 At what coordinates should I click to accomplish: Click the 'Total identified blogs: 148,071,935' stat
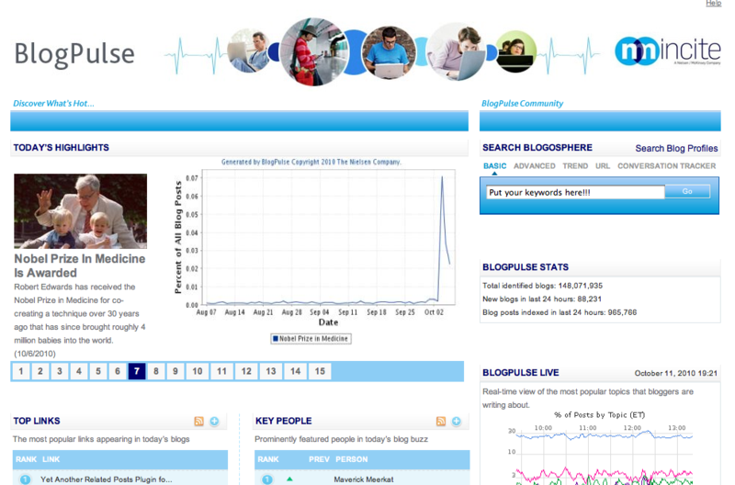(542, 286)
